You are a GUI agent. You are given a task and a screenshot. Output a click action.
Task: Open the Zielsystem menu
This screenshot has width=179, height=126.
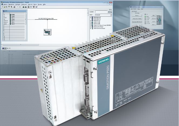click(24, 4)
